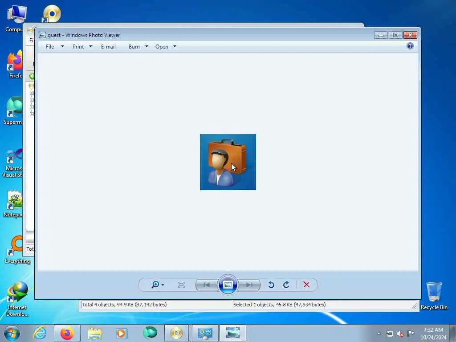Expand the File dropdown arrow
Screen dimensions: 456x342
(62, 46)
